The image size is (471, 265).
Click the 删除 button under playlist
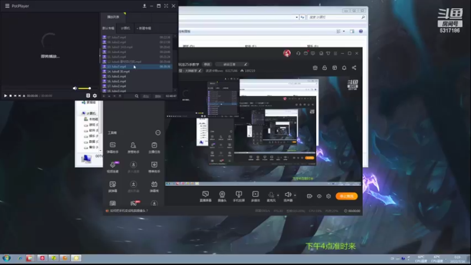click(x=158, y=96)
